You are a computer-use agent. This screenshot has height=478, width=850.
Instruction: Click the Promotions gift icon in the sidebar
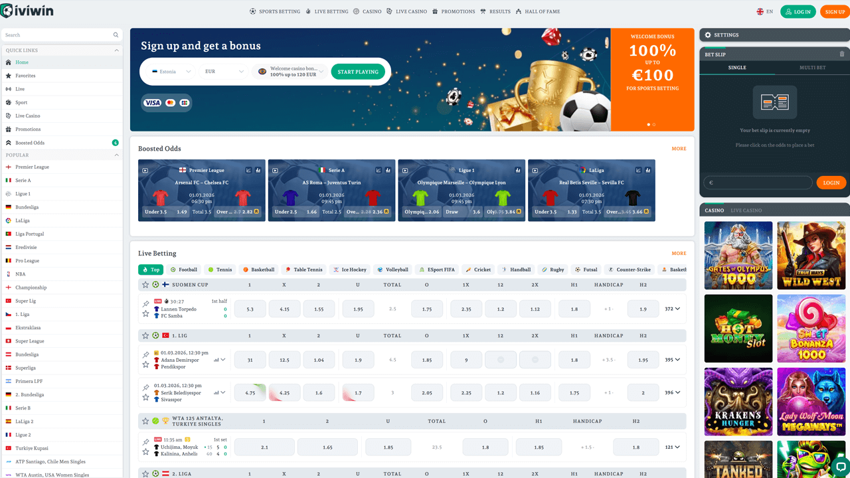[9, 129]
